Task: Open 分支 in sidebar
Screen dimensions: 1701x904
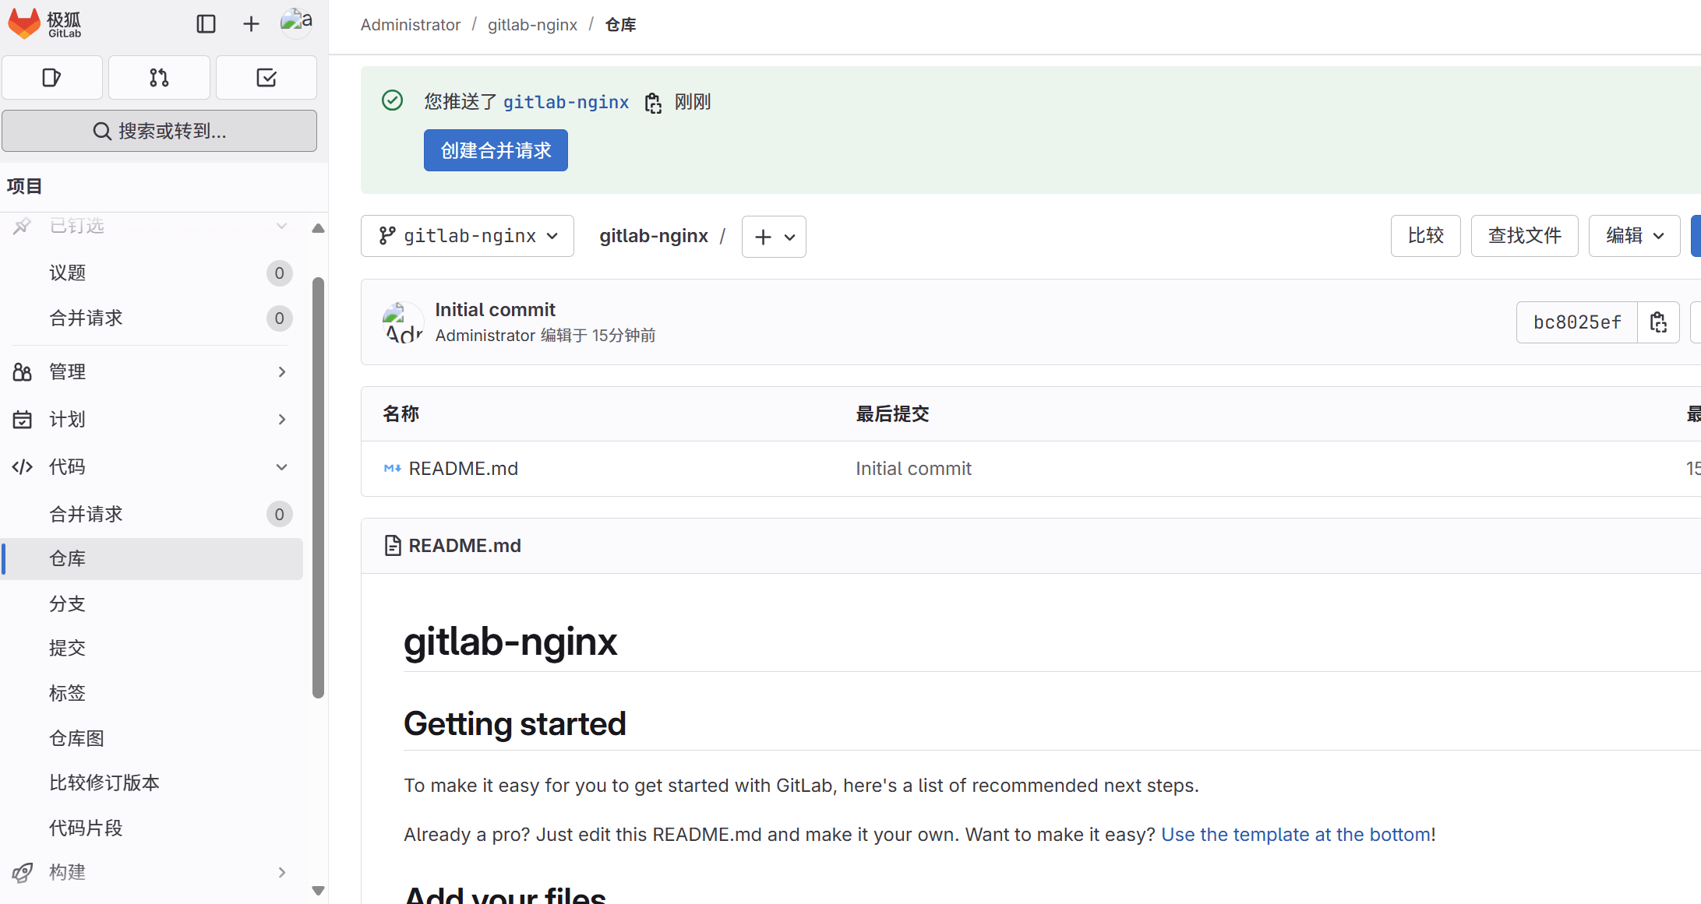Action: click(151, 604)
